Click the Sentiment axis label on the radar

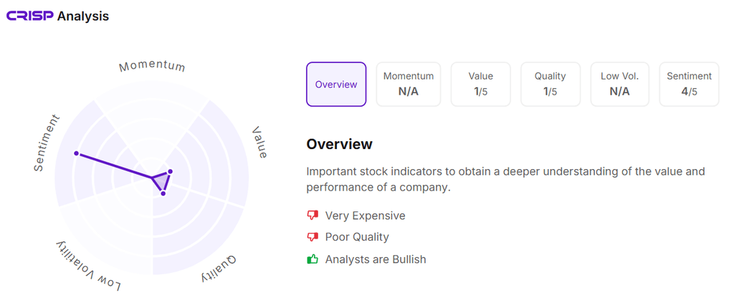[x=47, y=143]
